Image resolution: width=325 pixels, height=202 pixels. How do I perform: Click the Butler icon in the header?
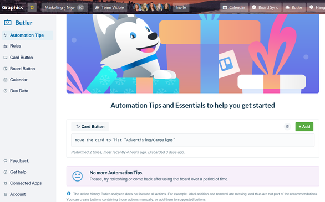coord(287,7)
